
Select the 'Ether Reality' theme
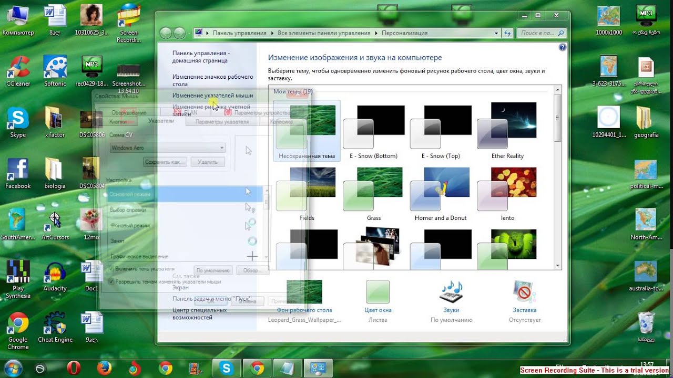pyautogui.click(x=507, y=131)
